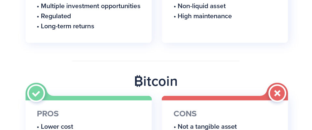Click the red X circle icon
The width and height of the screenshot is (312, 130).
(x=277, y=93)
